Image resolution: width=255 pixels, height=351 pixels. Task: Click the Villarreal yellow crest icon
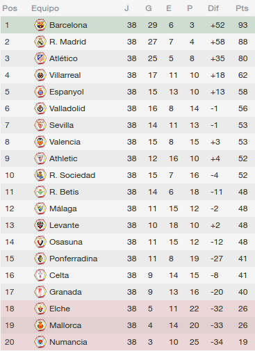40,75
